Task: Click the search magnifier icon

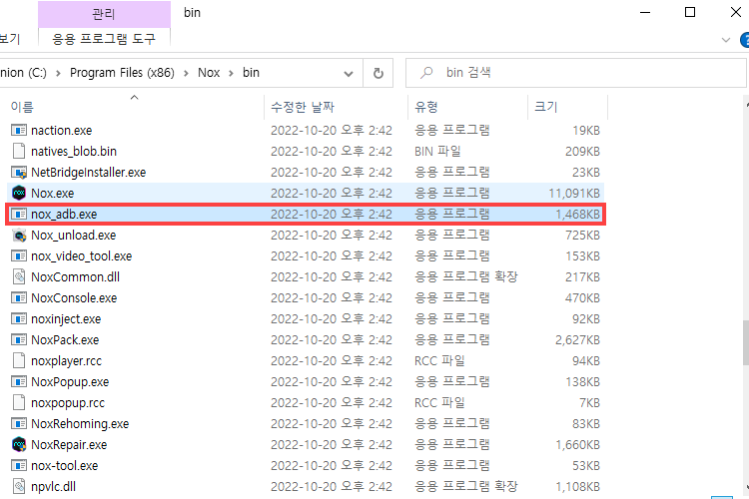Action: (426, 73)
